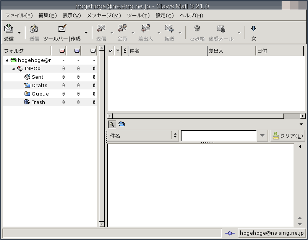This screenshot has width=308, height=240.
Task: Open the search history dropdown arrow
Action: pyautogui.click(x=262, y=136)
